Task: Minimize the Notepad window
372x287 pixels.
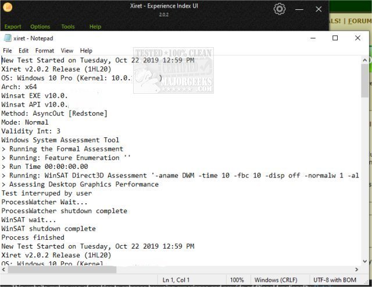Action: coord(313,38)
